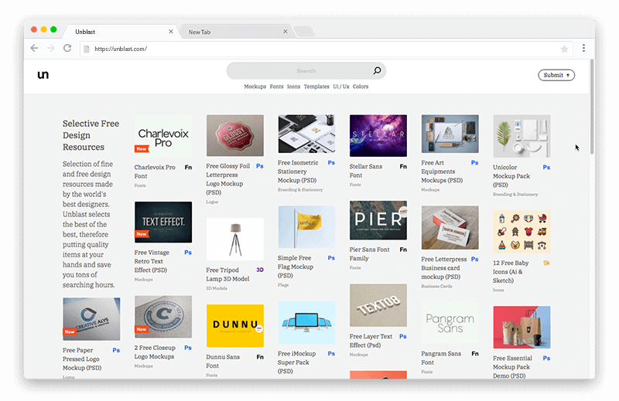The image size is (619, 401).
Task: Click the search magnifier icon
Action: (x=377, y=71)
